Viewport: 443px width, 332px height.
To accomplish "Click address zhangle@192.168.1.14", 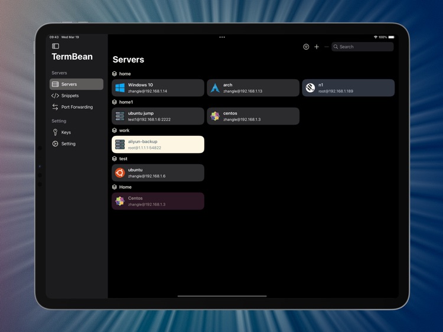I will click(148, 91).
